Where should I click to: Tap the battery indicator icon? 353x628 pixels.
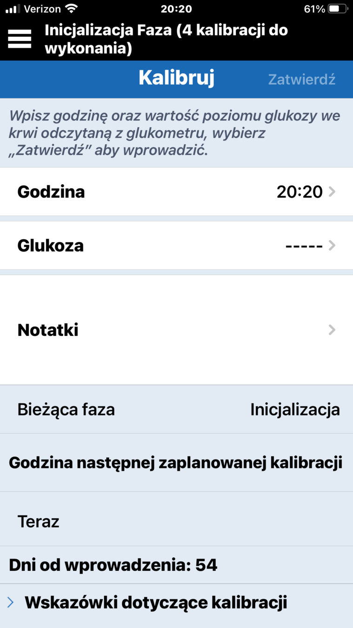337,8
